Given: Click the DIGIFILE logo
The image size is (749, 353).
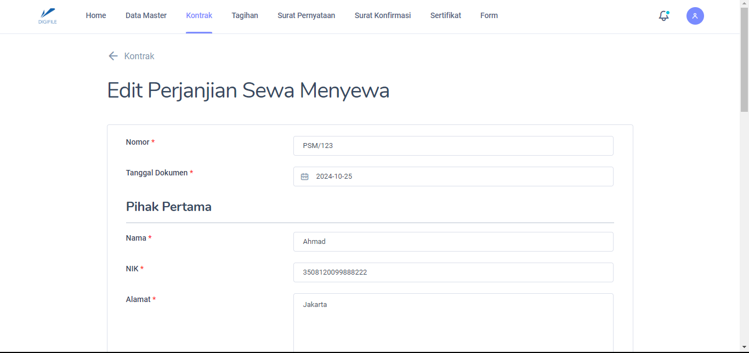Looking at the screenshot, I should click(x=48, y=16).
